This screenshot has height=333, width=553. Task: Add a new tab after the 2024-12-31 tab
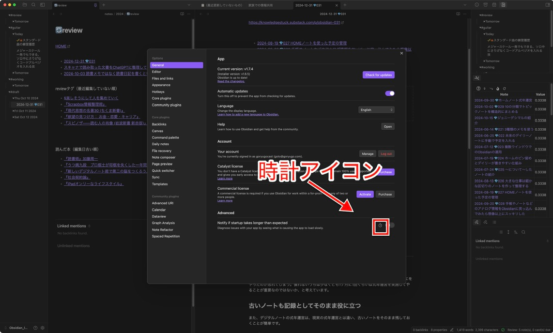coord(345,5)
